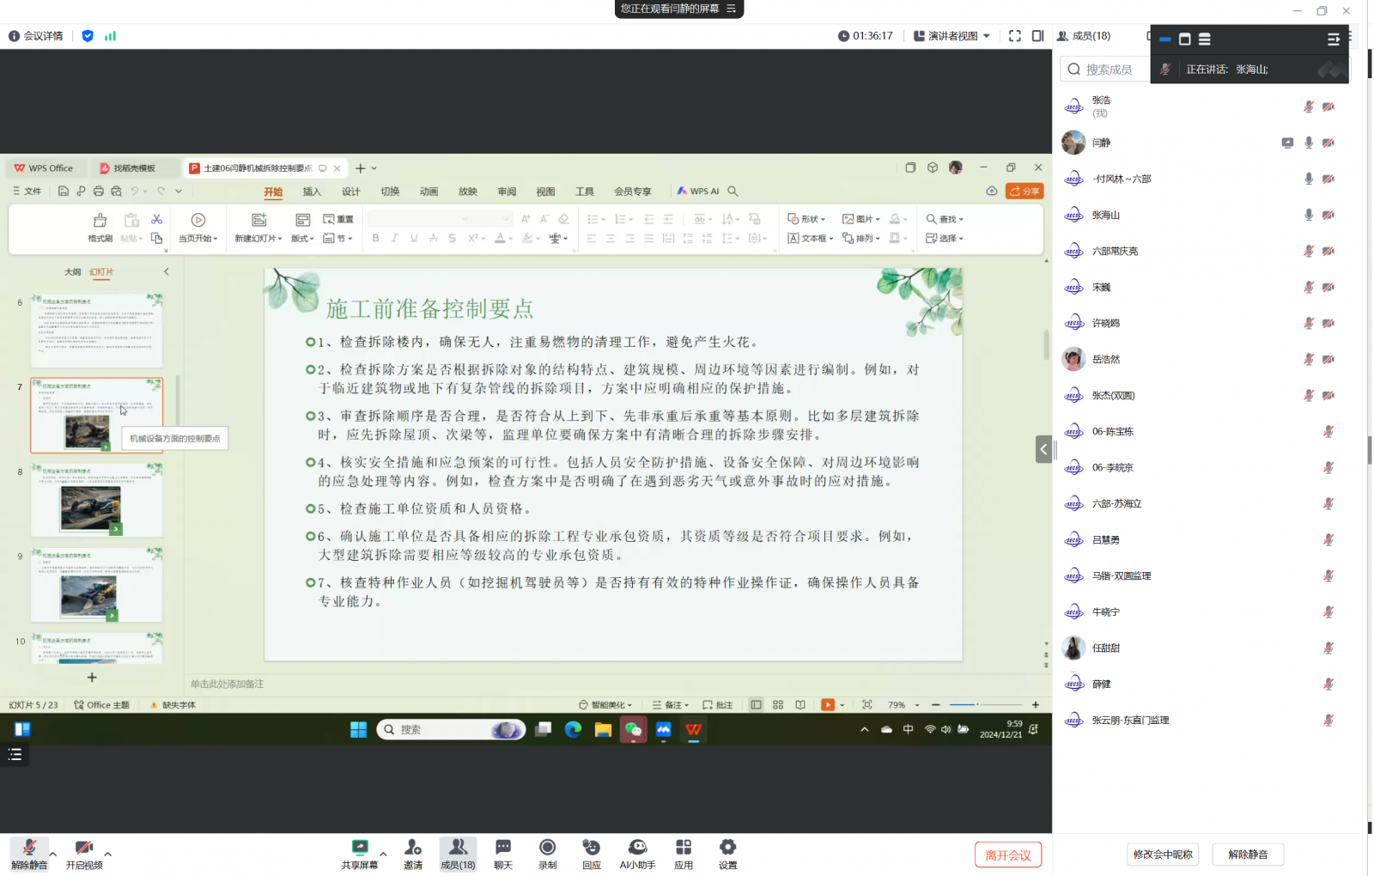Open meeting Settings gear icon

(x=727, y=854)
